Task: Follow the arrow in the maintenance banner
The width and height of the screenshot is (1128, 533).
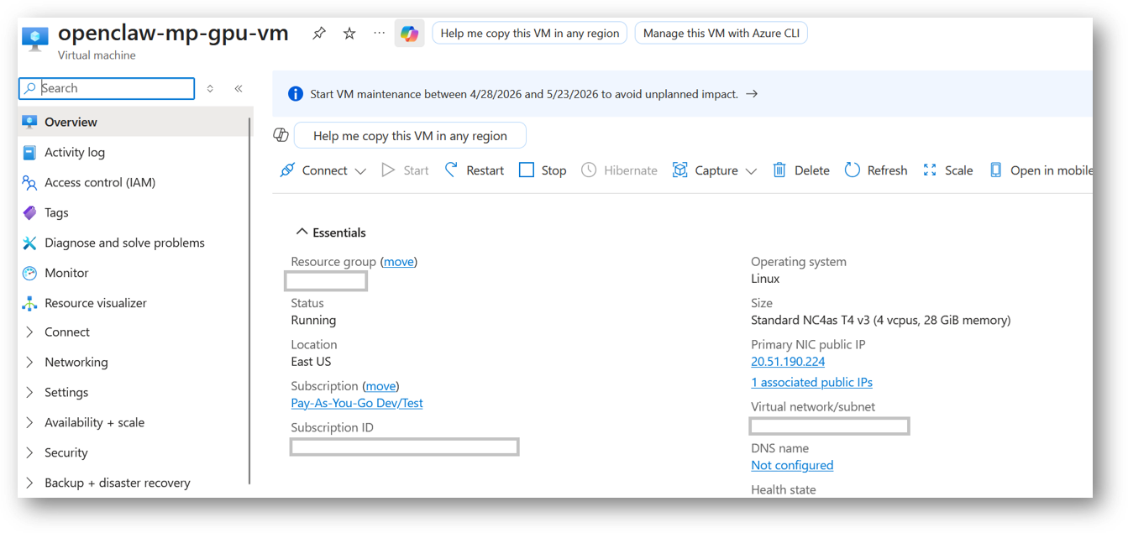Action: [752, 94]
